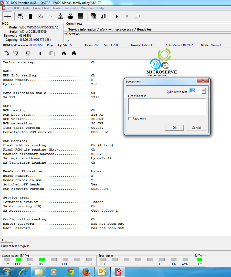Click the Arh value Marvell ROYL 20B
This screenshot has height=277, width=231.
184,45
